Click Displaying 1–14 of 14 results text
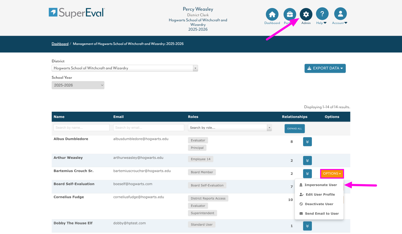402x234 pixels. click(x=327, y=107)
